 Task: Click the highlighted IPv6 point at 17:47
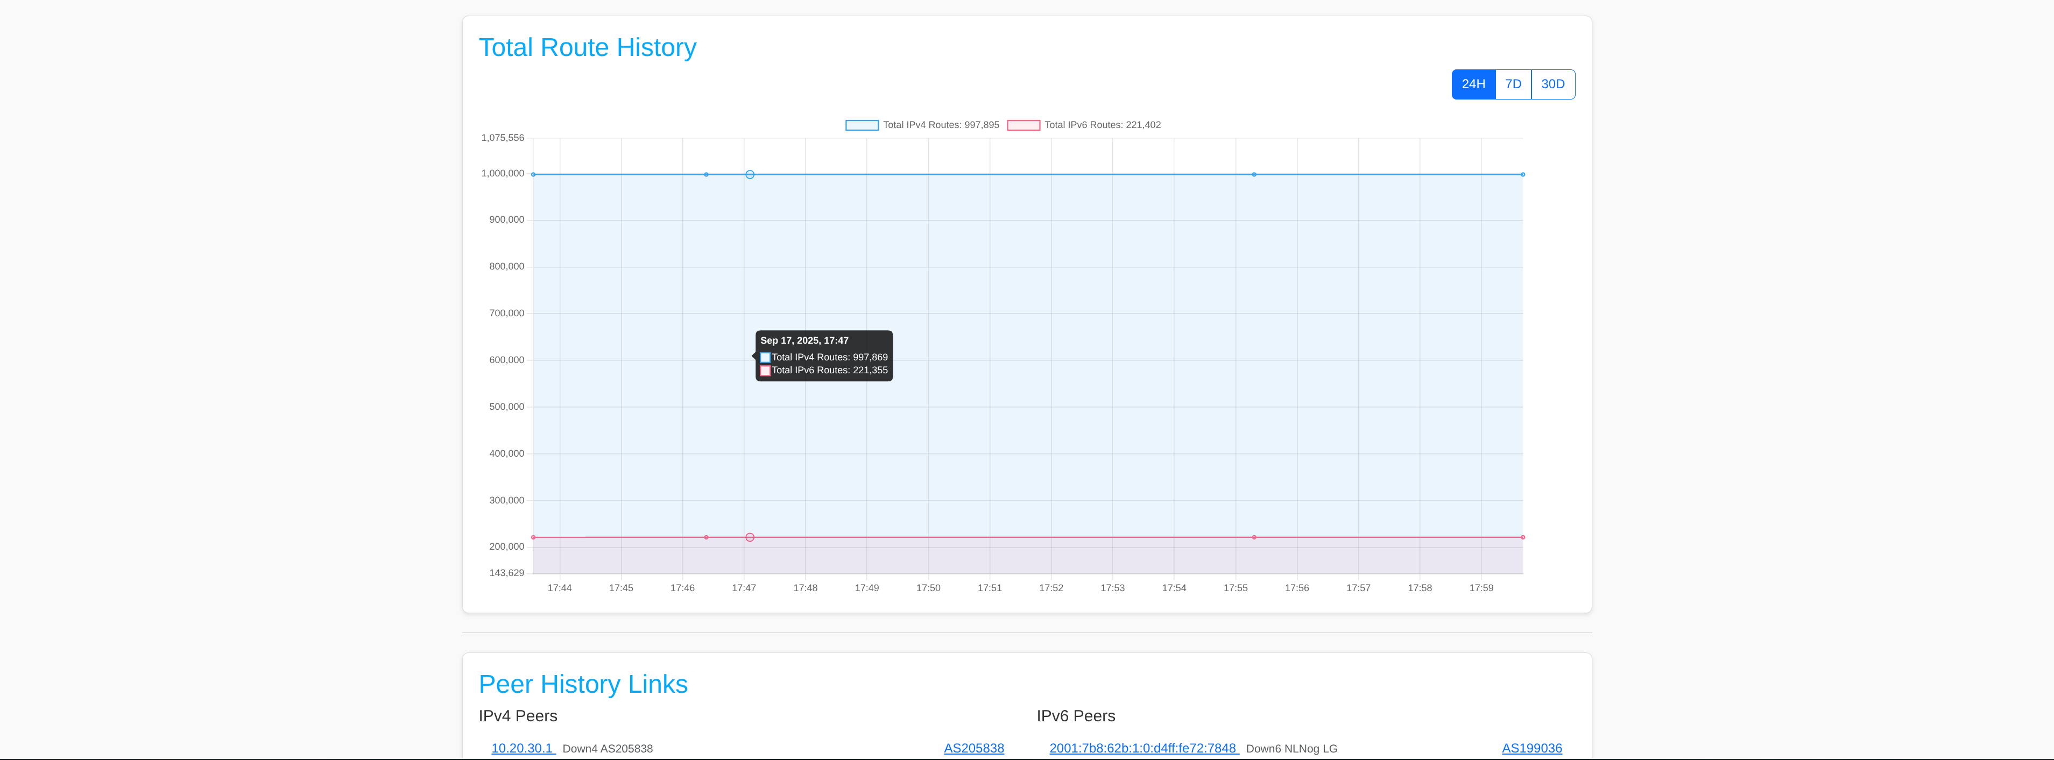(x=750, y=538)
